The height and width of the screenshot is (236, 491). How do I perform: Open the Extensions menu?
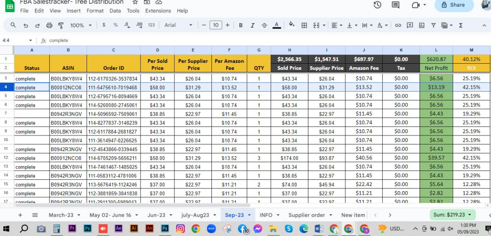pyautogui.click(x=158, y=11)
